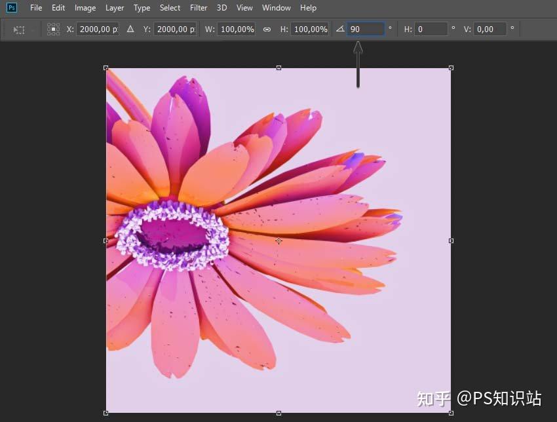
Task: Click the horizontal skew H field
Action: pyautogui.click(x=431, y=29)
